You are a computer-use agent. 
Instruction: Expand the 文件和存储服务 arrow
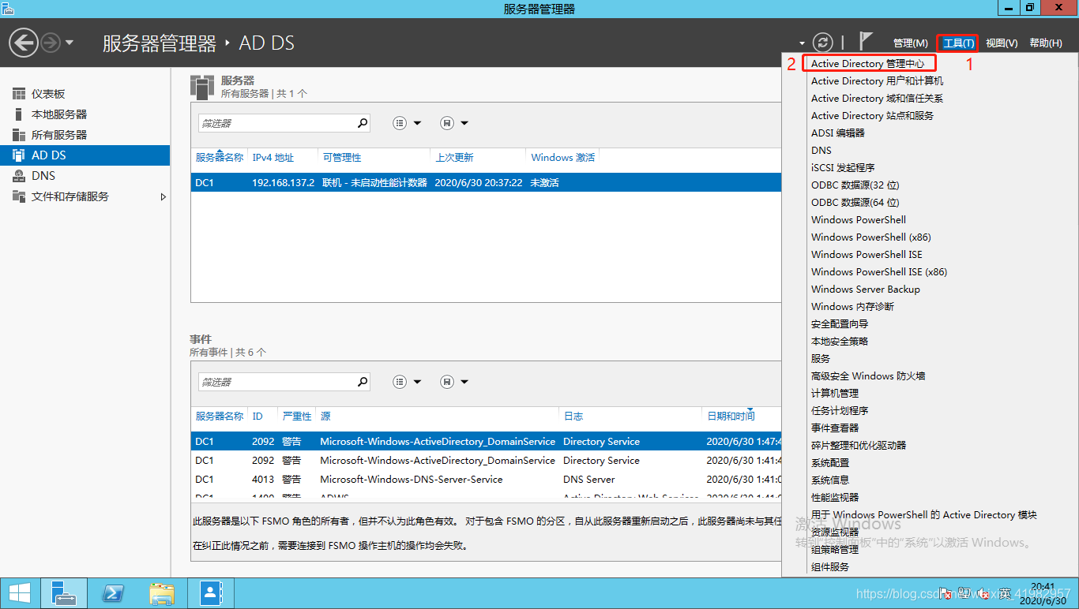point(164,196)
